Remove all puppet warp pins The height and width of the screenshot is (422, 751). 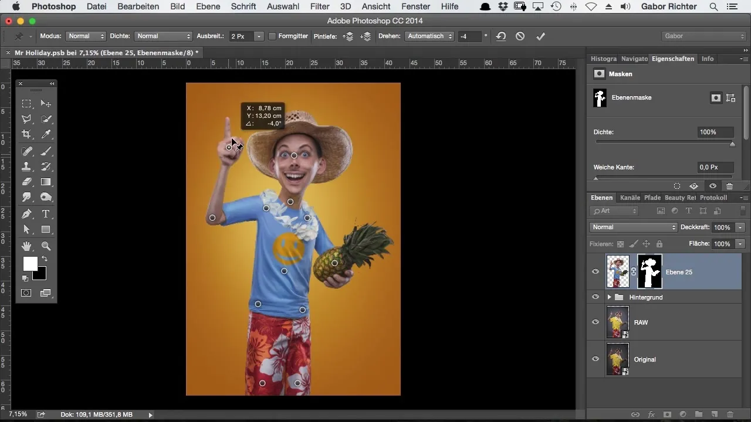click(500, 36)
